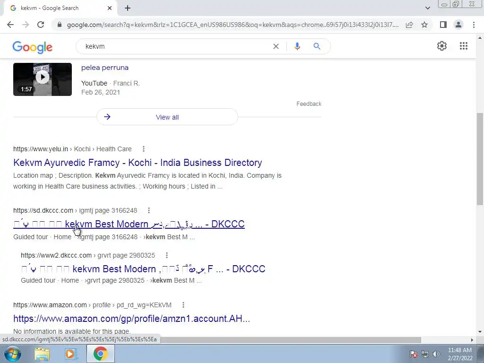Click the Chrome taskbar icon
This screenshot has height=363, width=484.
pyautogui.click(x=100, y=354)
